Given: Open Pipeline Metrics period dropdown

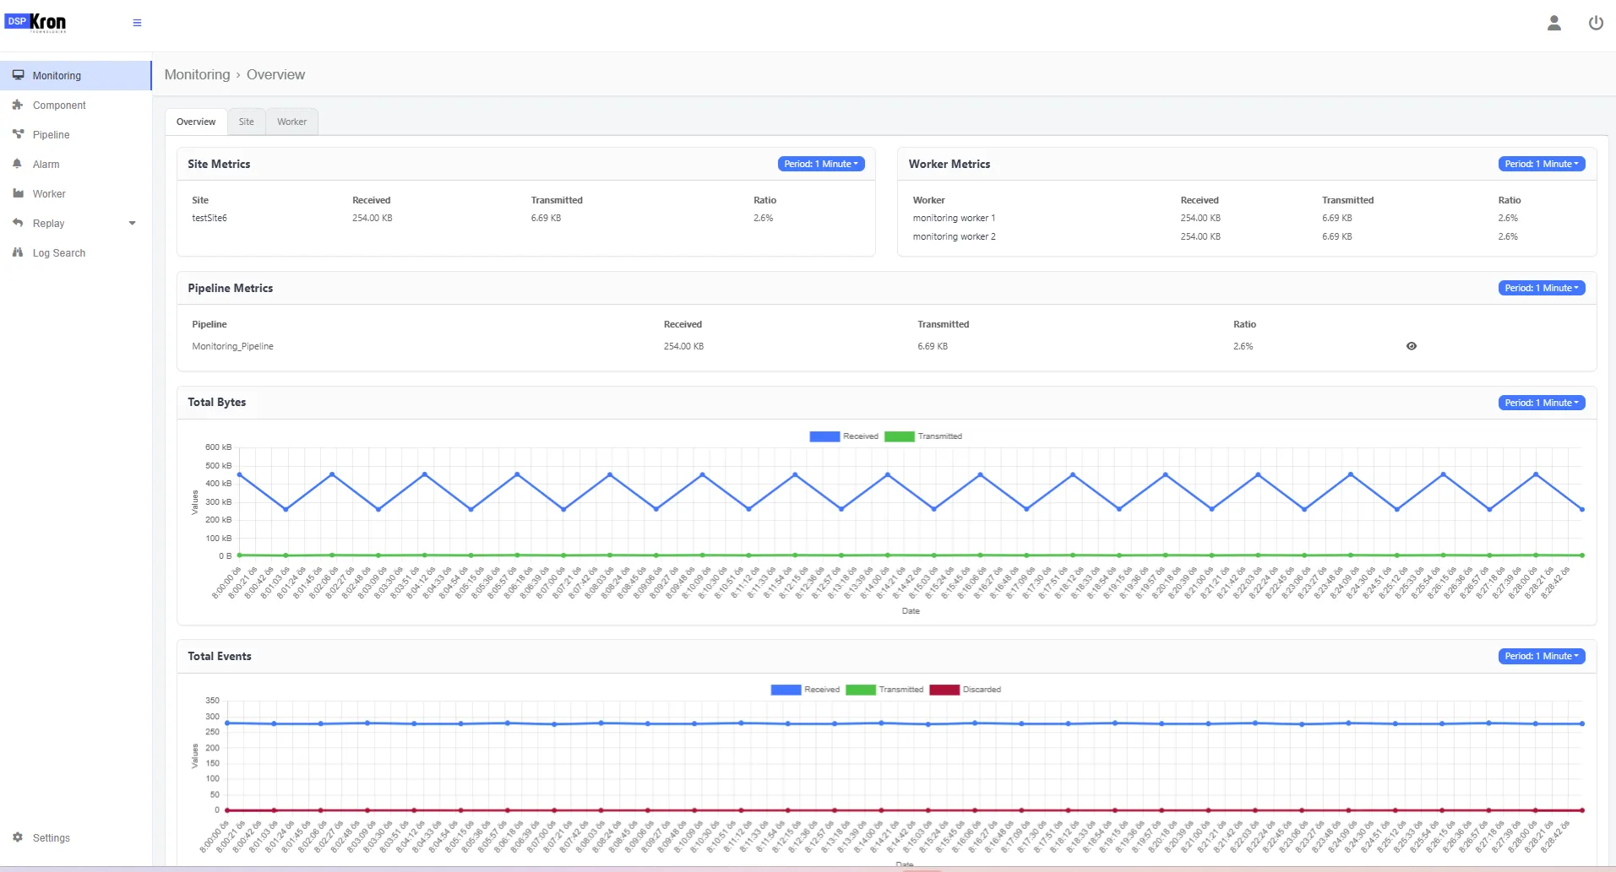Looking at the screenshot, I should coord(1542,288).
